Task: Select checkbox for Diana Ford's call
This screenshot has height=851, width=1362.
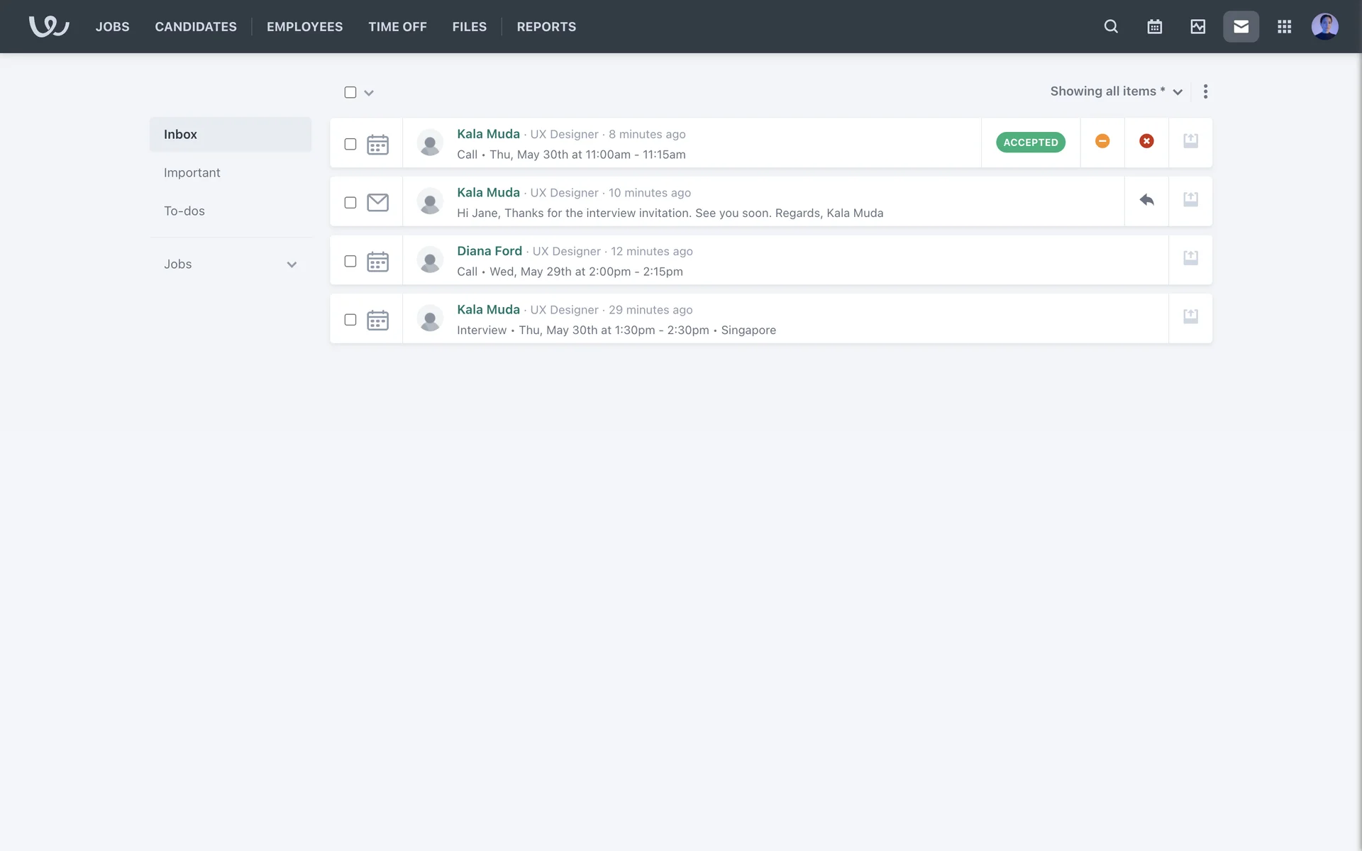Action: [350, 261]
